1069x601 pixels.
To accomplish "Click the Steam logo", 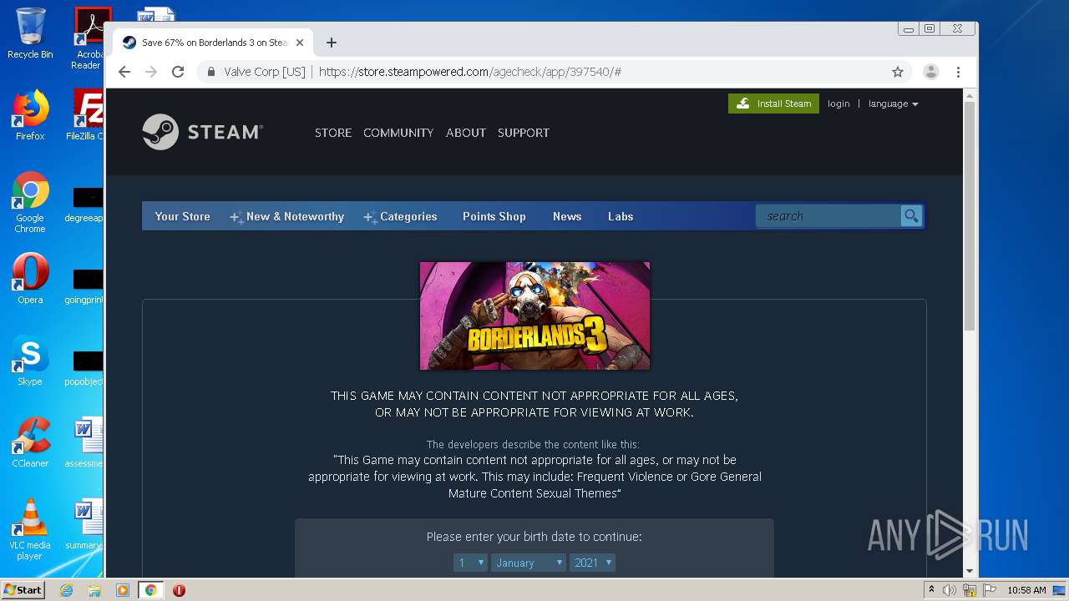I will pos(202,132).
